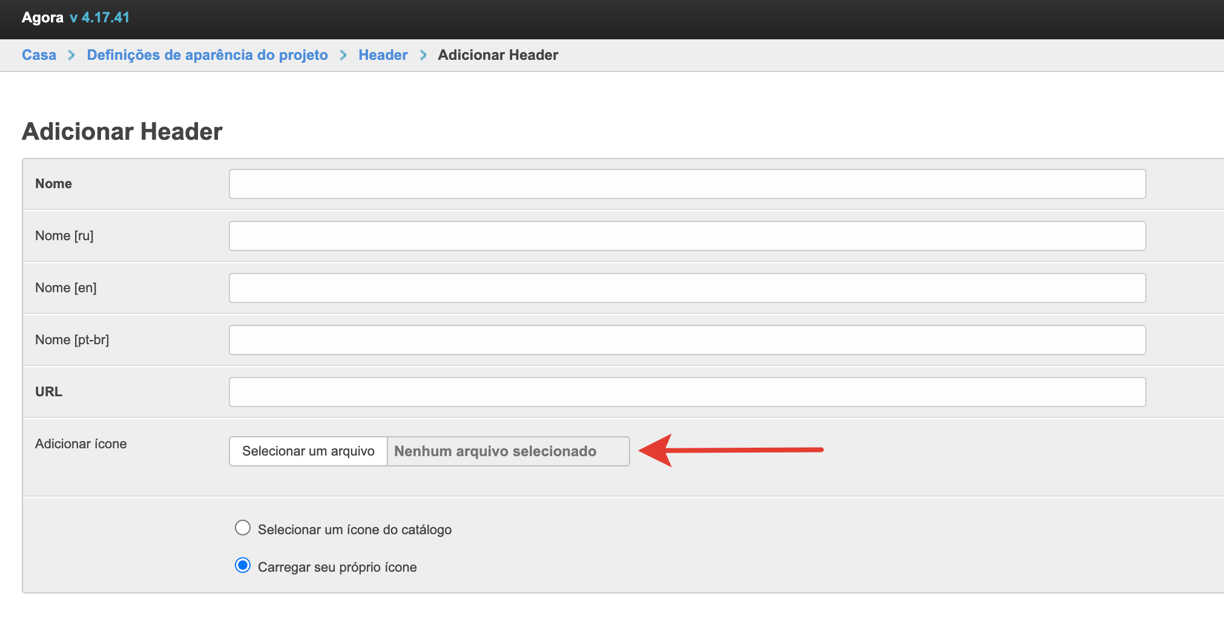Click into the Nome [ru] field
The height and width of the screenshot is (631, 1224).
coord(687,236)
